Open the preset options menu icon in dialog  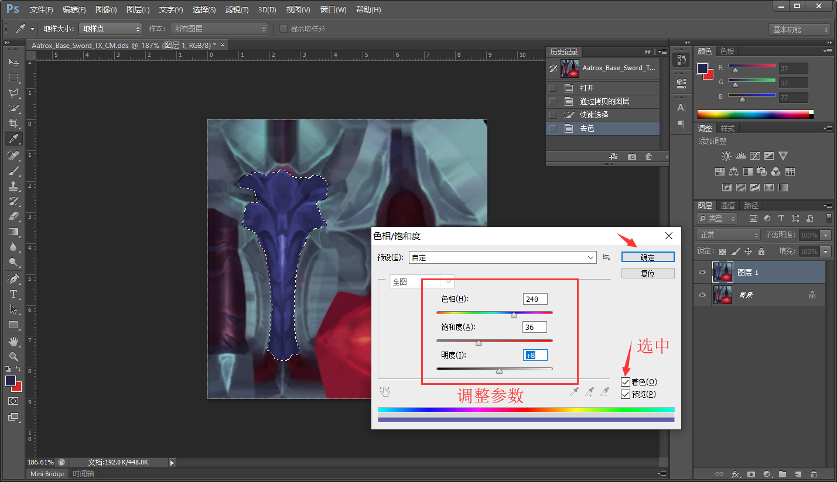[607, 257]
